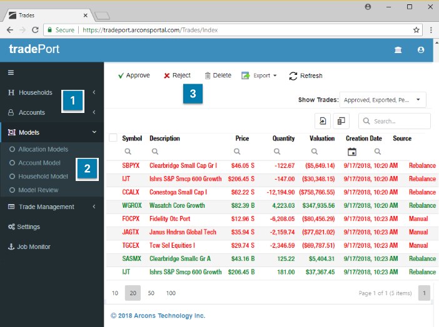Open the column chooser icon
The height and width of the screenshot is (327, 439).
(341, 121)
